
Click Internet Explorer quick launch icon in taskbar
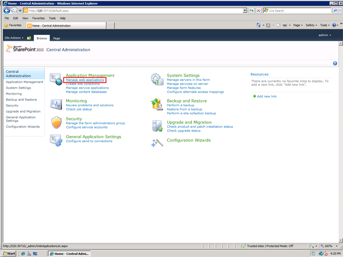pyautogui.click(x=23, y=253)
